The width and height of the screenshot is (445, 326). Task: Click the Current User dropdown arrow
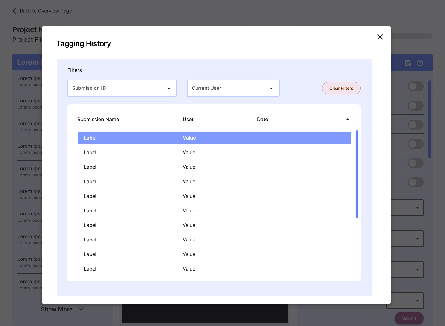pos(271,88)
